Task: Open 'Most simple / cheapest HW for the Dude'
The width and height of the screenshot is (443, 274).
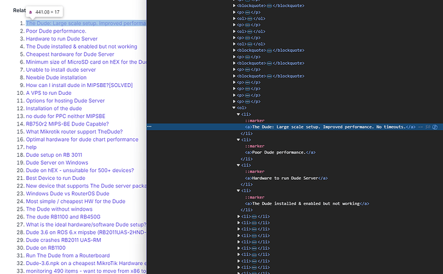Action: pyautogui.click(x=75, y=202)
